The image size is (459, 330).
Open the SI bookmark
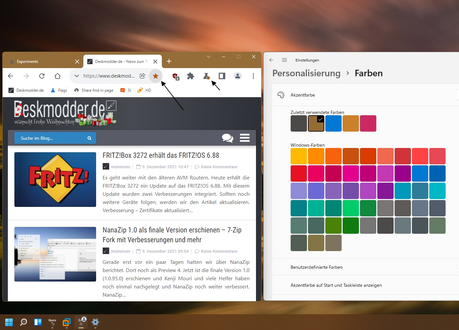(126, 90)
